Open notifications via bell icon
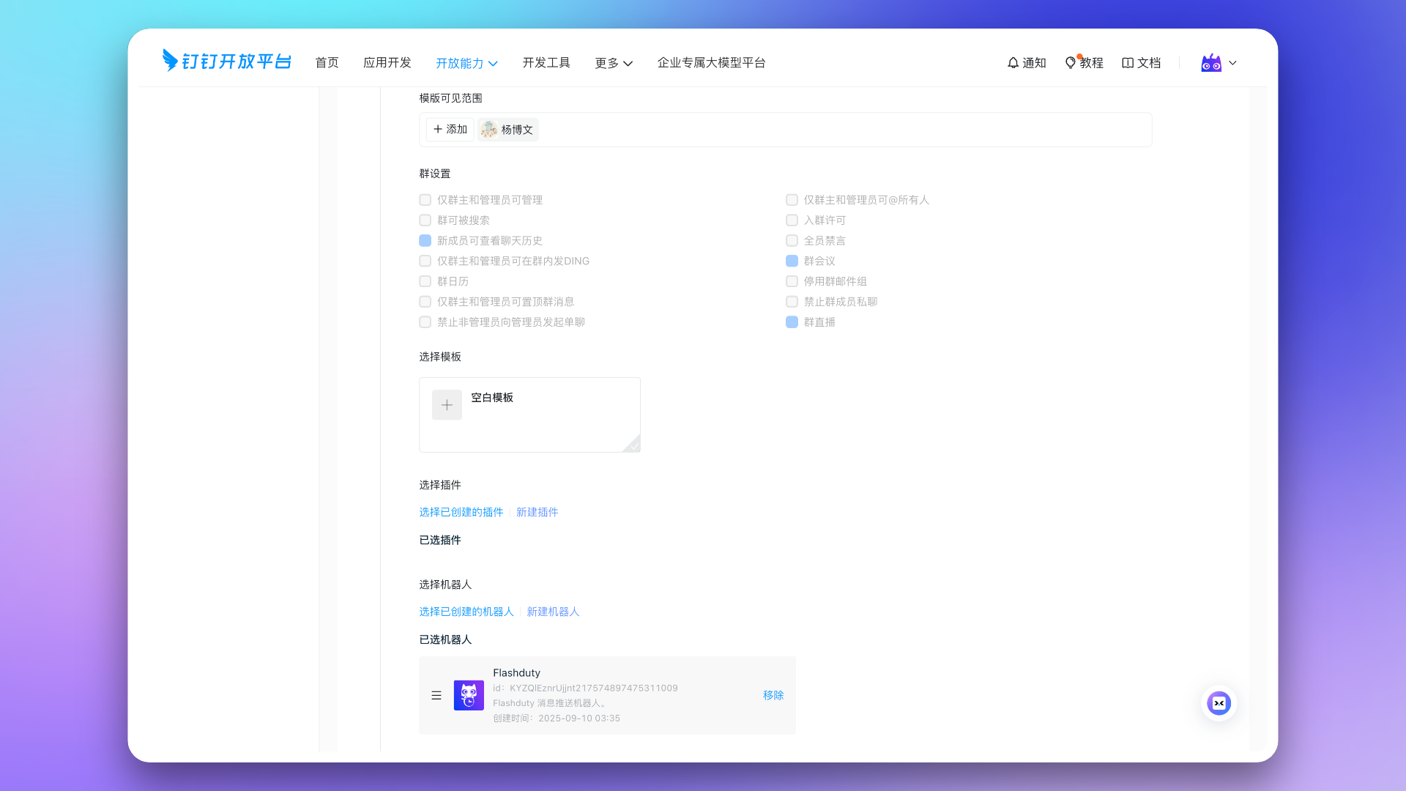Image resolution: width=1406 pixels, height=791 pixels. [x=1013, y=63]
